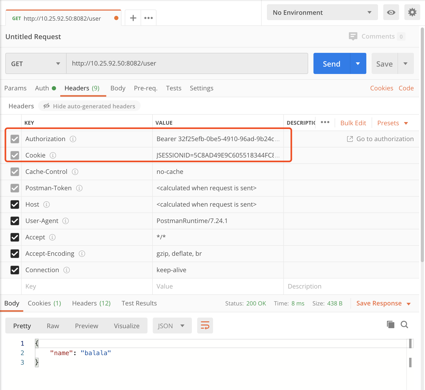Click info icon next to Host header

(47, 205)
